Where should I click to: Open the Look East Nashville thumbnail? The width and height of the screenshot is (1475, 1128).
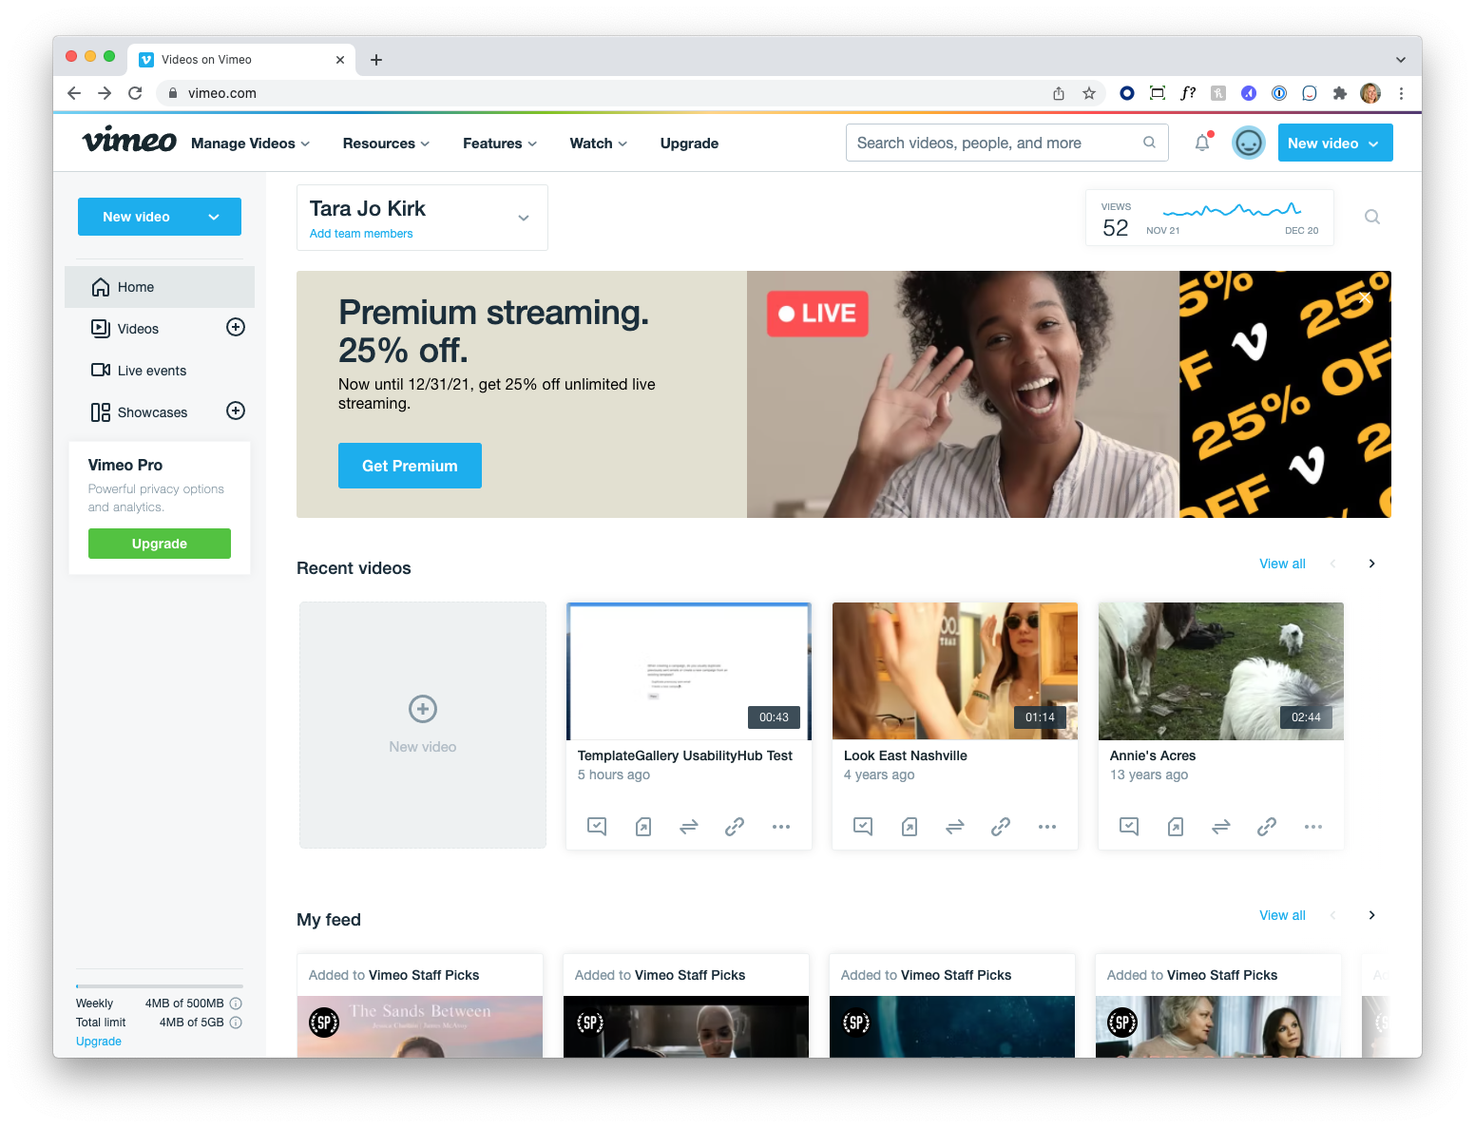coord(955,671)
